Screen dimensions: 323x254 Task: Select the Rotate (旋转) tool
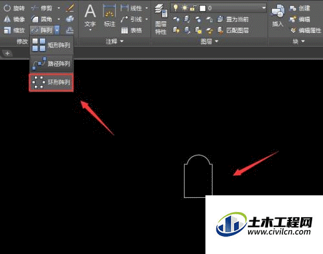(14, 8)
